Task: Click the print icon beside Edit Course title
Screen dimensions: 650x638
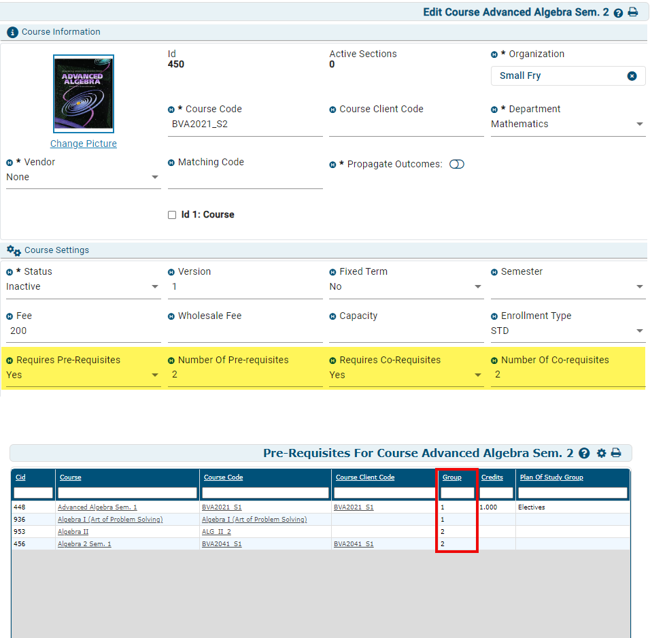Action: pyautogui.click(x=633, y=13)
